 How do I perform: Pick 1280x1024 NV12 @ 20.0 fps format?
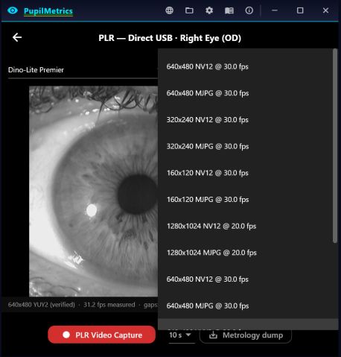[248, 226]
